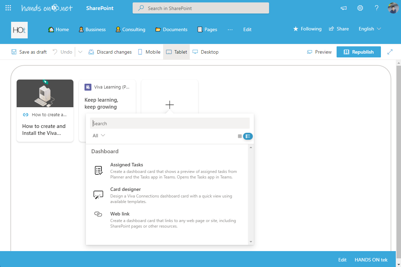Switch to grid view in card picker

pos(240,136)
